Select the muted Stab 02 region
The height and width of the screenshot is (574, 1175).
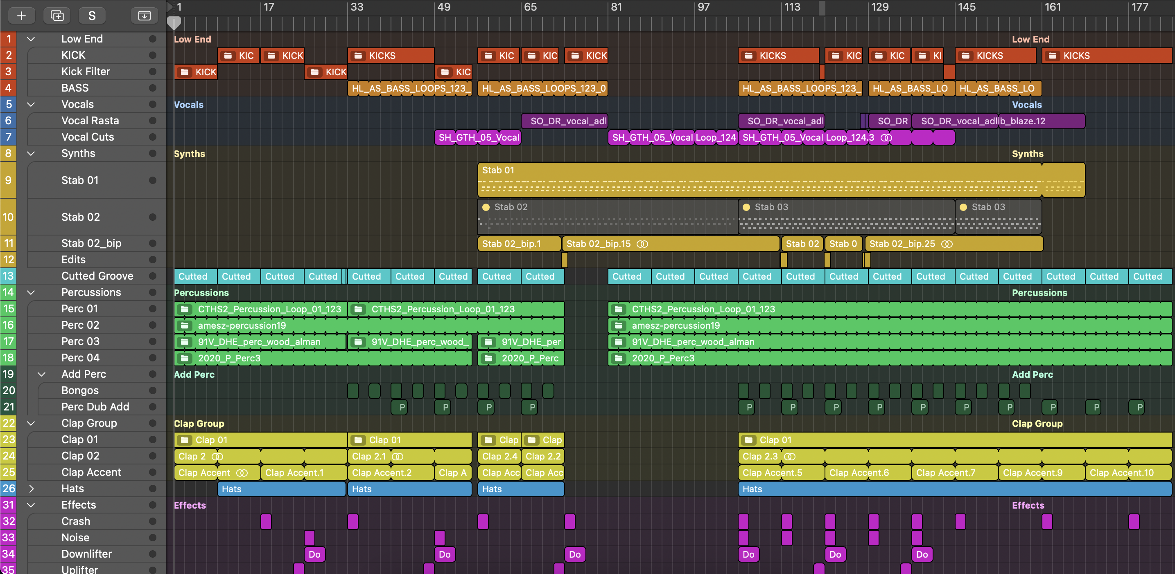608,216
